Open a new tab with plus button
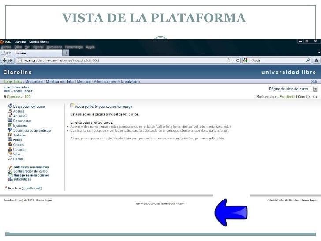Image resolution: width=321 pixels, height=241 pixels. coord(66,53)
